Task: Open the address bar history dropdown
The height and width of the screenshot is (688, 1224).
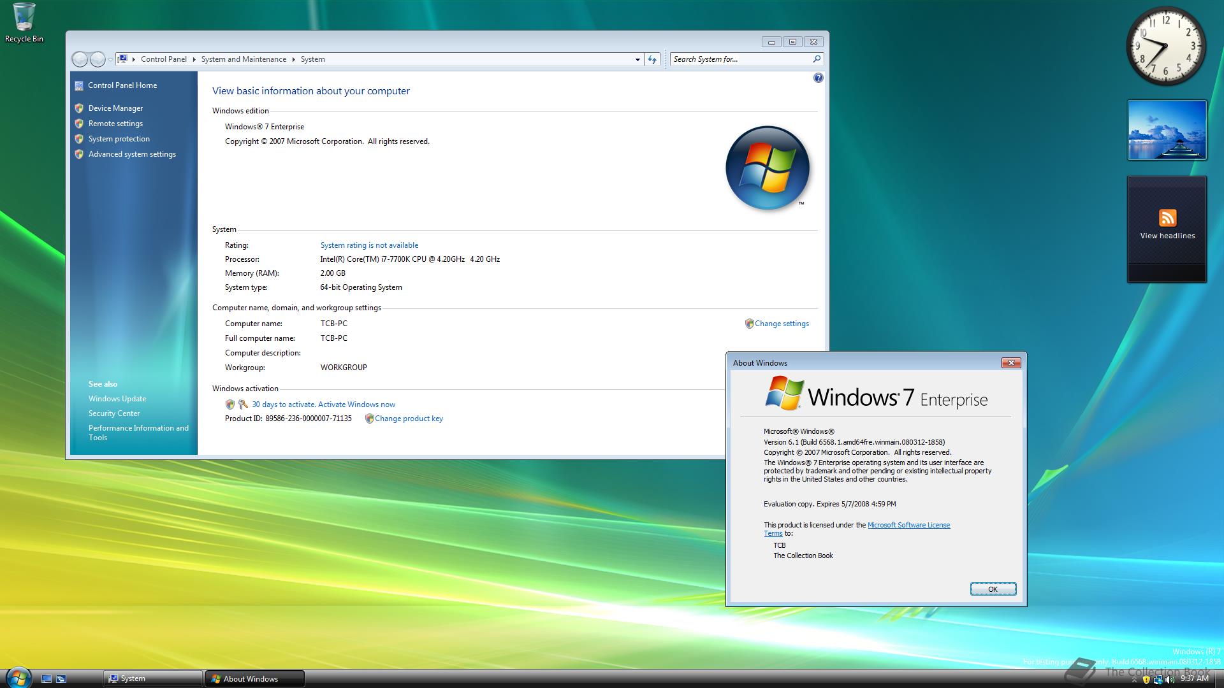Action: point(637,59)
